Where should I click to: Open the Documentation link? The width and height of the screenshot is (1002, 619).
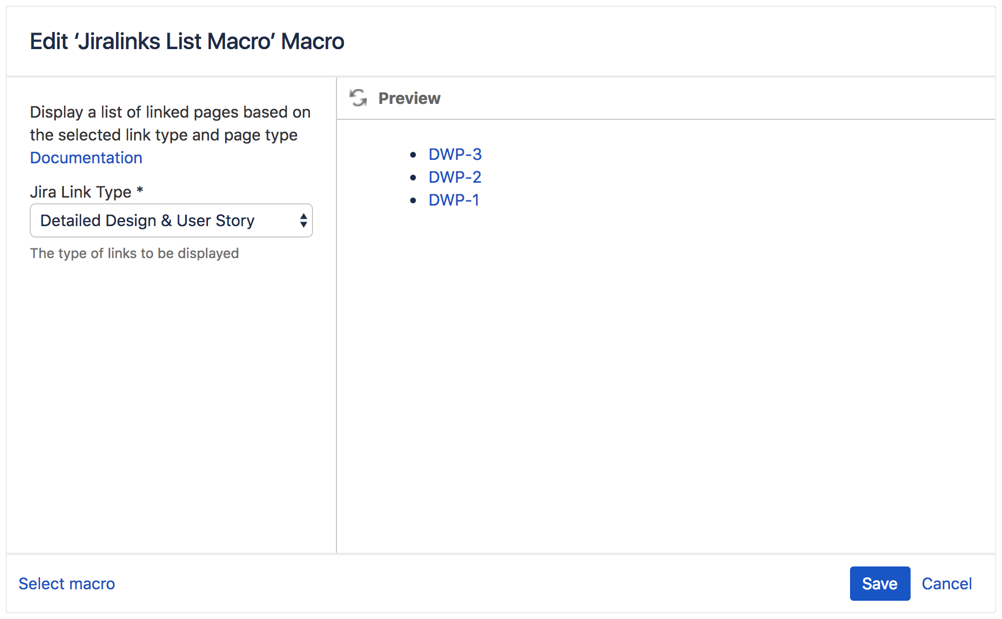click(x=86, y=158)
